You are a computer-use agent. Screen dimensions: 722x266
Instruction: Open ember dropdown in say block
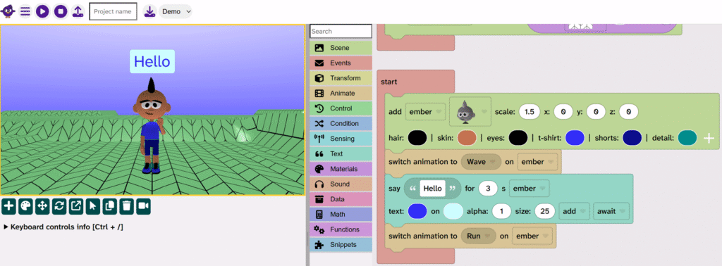click(x=529, y=189)
